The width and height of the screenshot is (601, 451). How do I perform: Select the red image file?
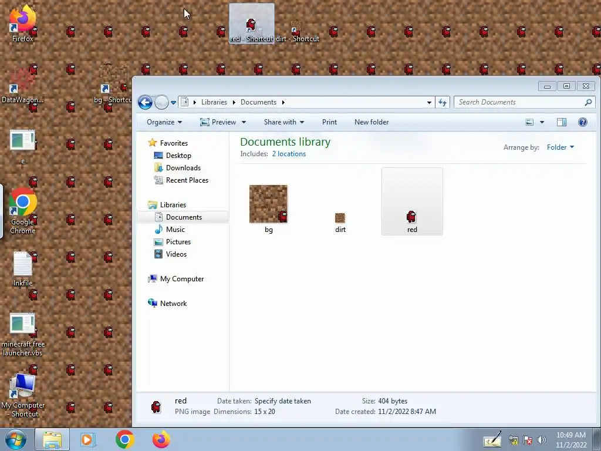click(412, 202)
